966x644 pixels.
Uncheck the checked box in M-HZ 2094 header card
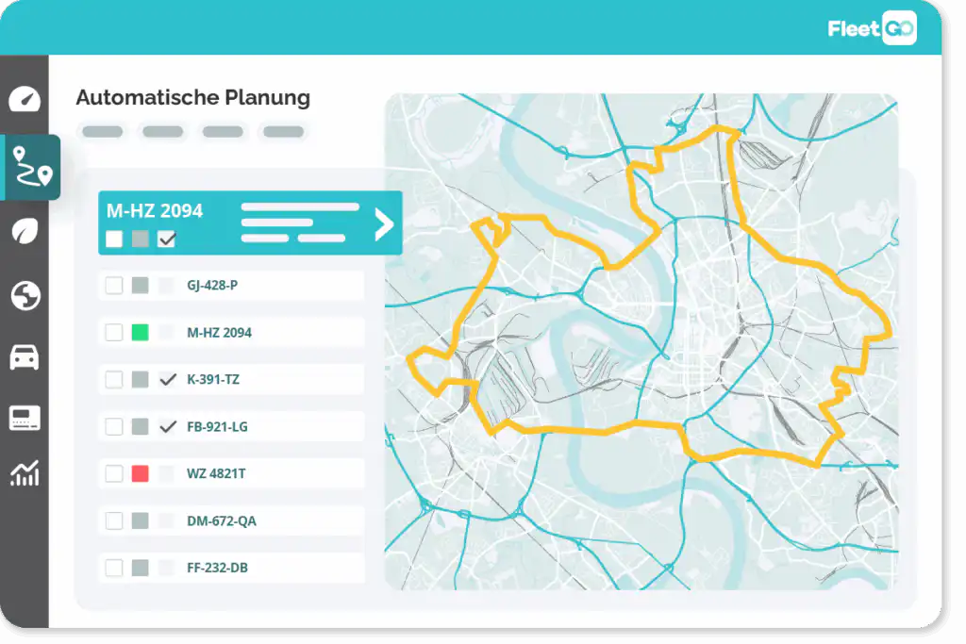point(166,239)
